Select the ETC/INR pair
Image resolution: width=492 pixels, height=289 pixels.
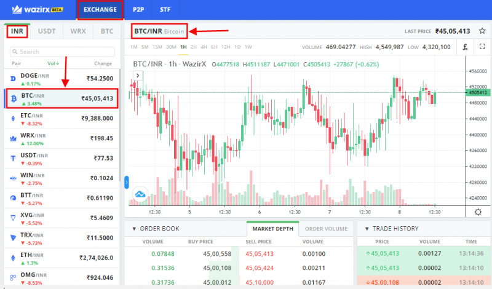tap(62, 119)
